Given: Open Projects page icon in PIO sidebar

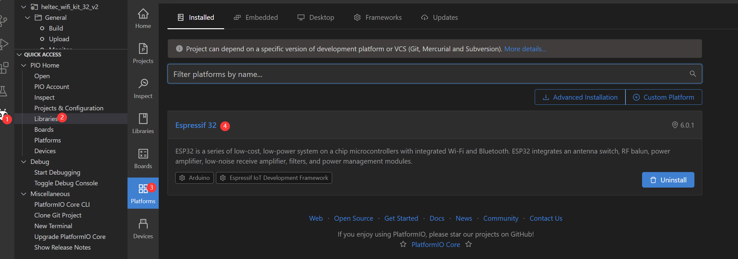Looking at the screenshot, I should tap(143, 49).
